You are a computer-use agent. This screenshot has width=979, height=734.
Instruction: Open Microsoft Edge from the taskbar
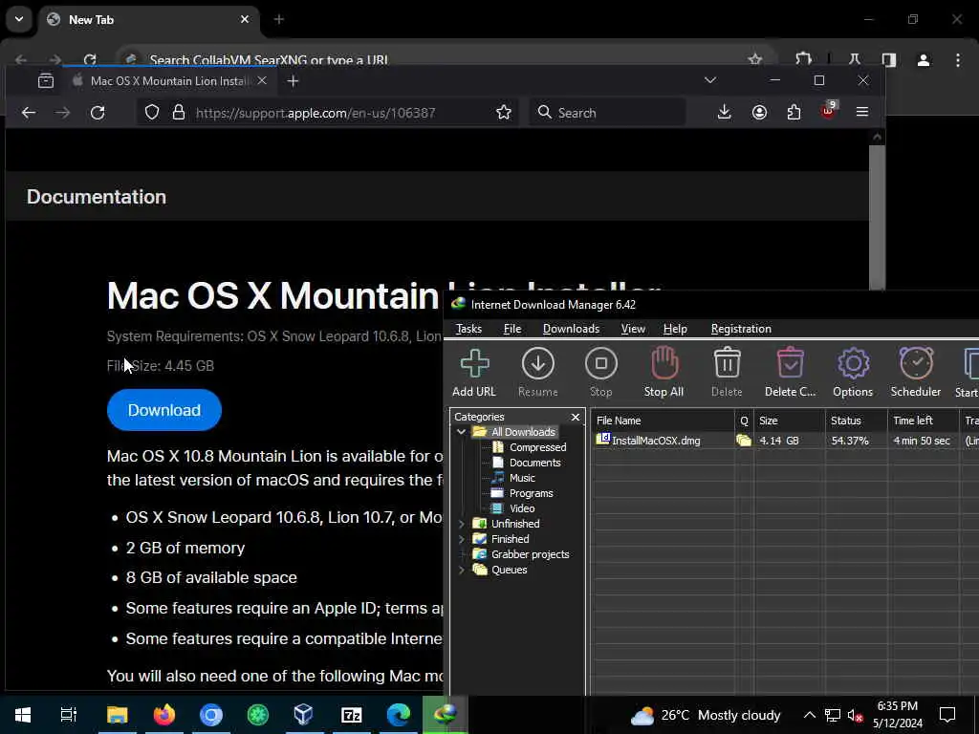pos(399,715)
